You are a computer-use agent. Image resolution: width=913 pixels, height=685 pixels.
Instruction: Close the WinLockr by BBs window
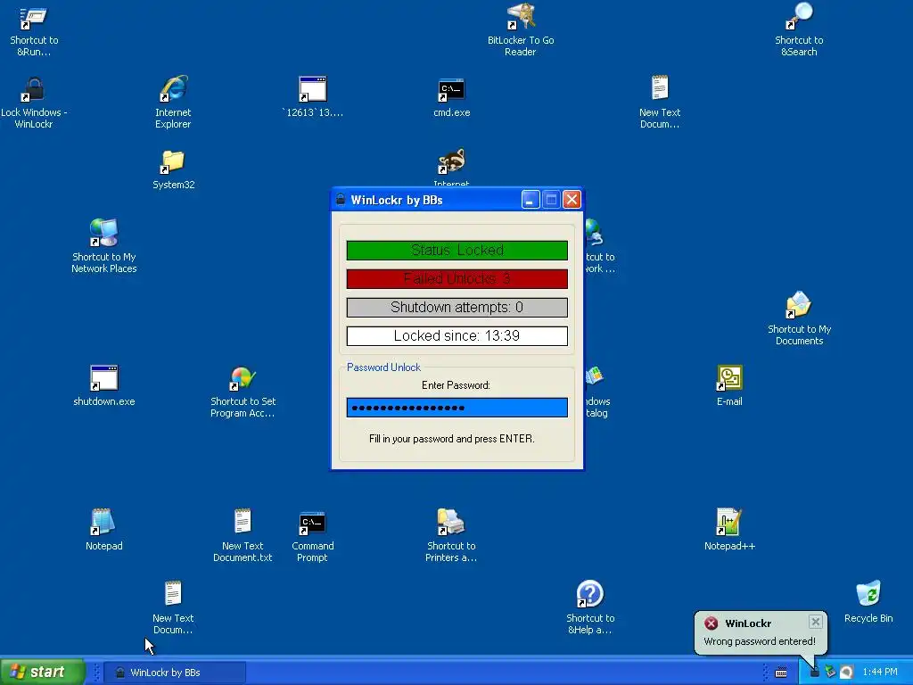572,200
